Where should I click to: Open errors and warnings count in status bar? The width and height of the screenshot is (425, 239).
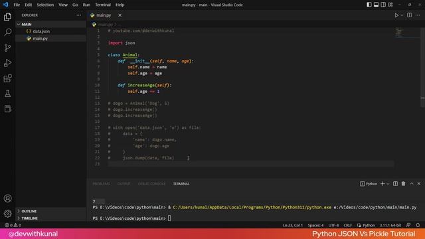coord(13,225)
